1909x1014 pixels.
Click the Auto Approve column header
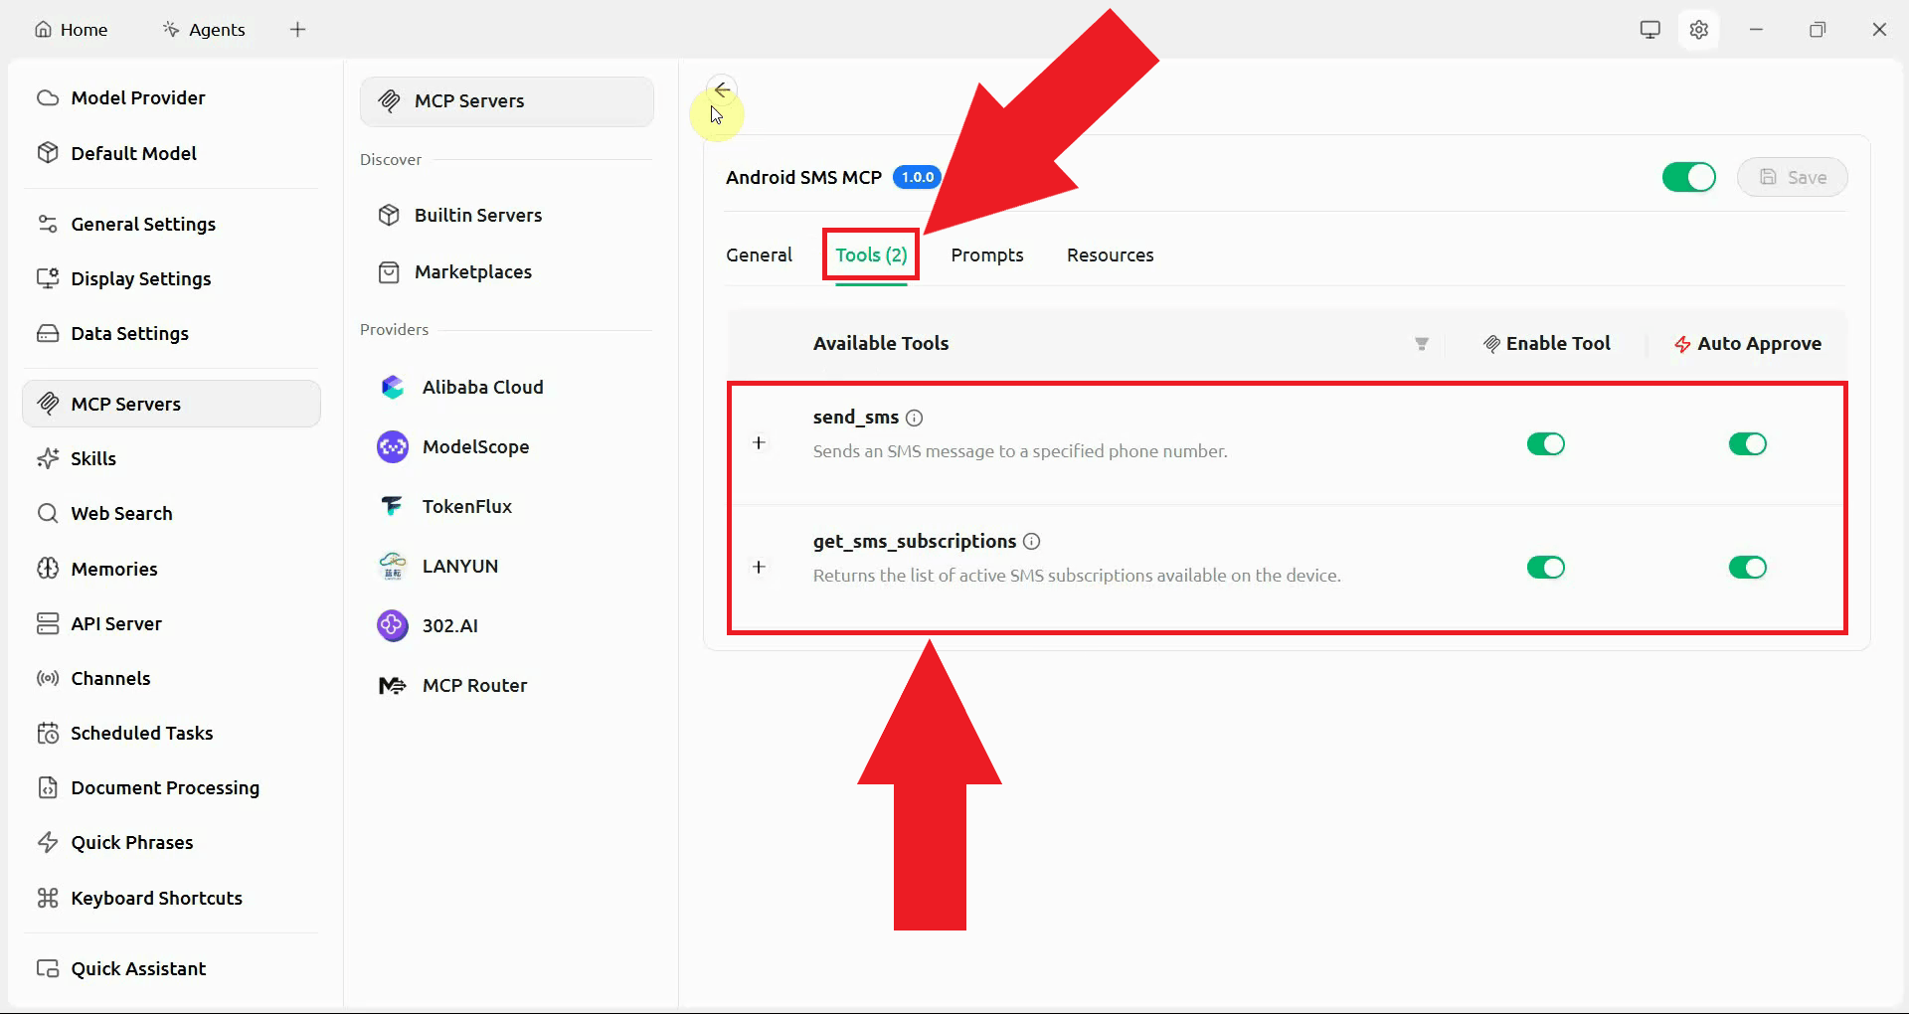pos(1747,343)
